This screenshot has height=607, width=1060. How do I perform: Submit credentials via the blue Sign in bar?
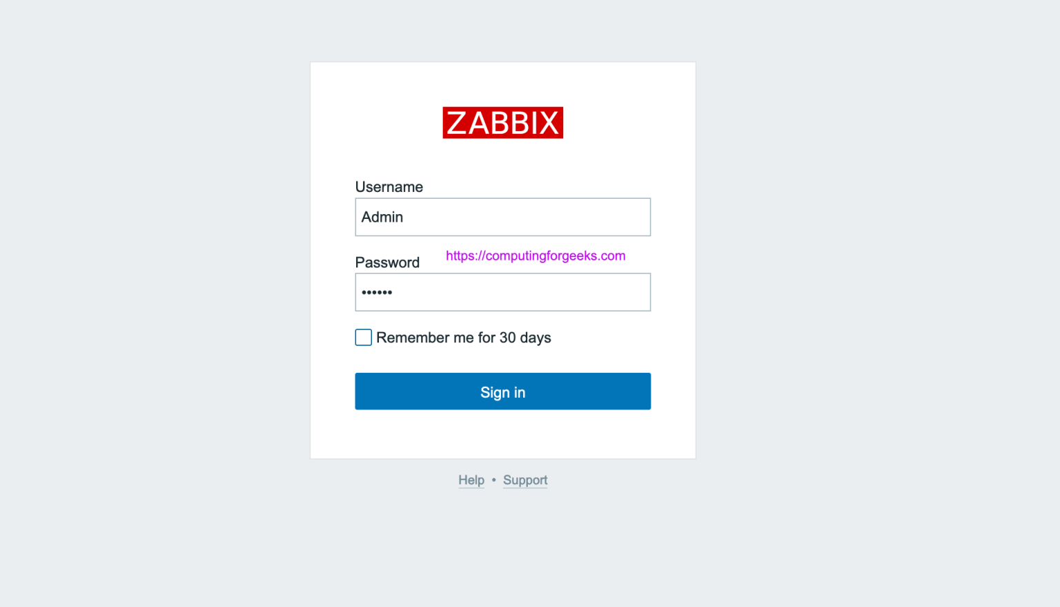[x=502, y=391]
